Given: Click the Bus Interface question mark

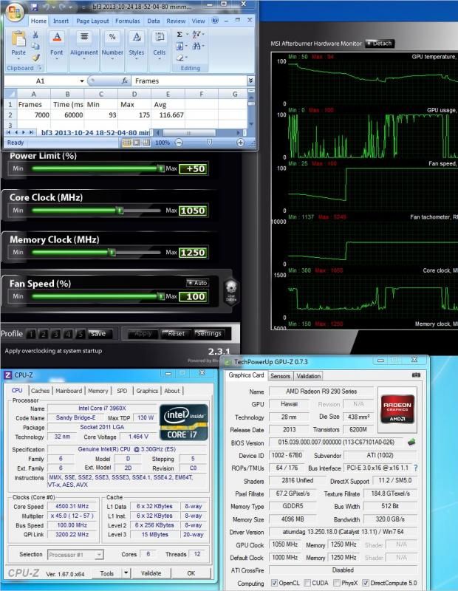Looking at the screenshot, I should click(415, 468).
